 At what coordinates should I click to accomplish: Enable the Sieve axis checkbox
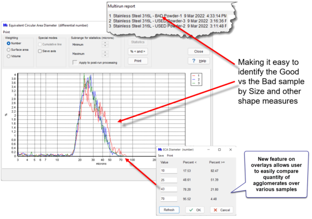coord(41,51)
